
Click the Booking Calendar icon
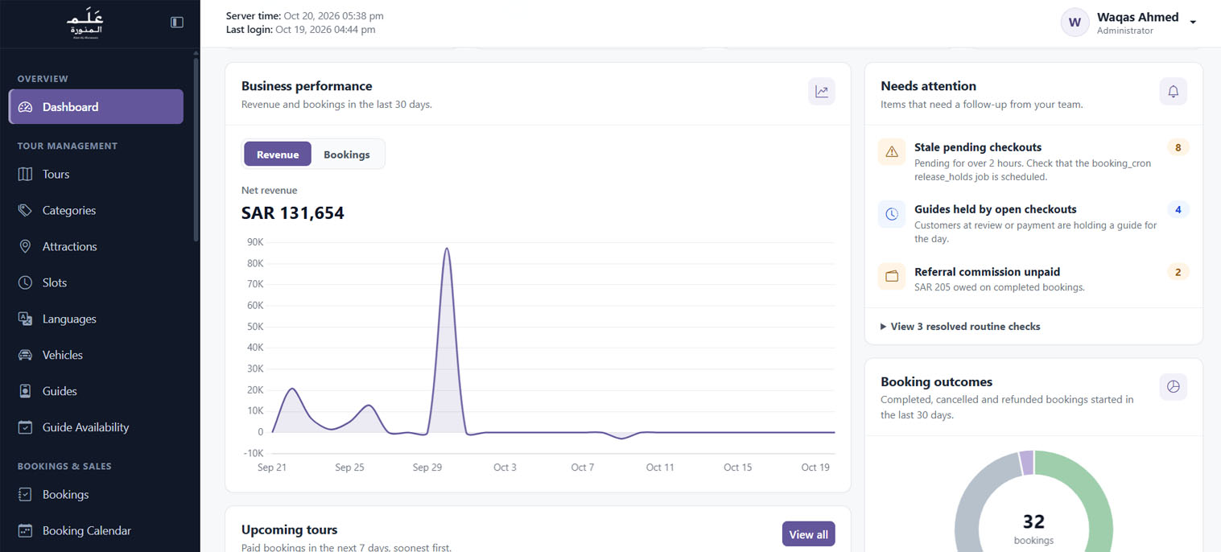point(25,530)
